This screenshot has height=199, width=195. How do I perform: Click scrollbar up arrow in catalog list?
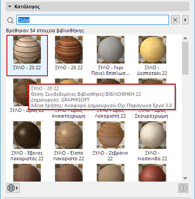click(x=185, y=38)
